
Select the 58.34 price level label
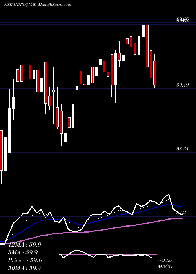tap(183, 149)
